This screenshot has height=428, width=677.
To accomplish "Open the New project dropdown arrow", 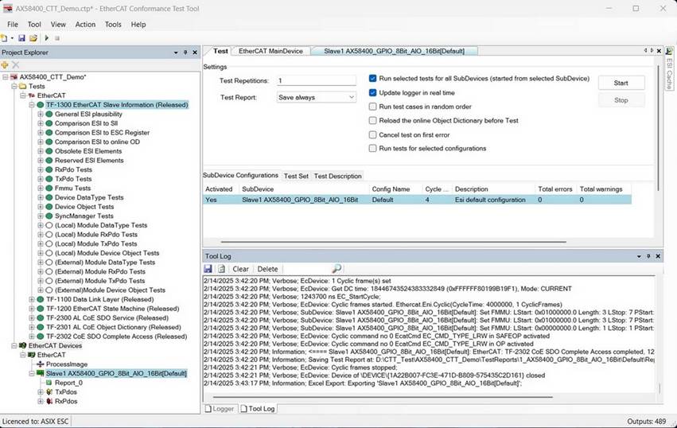I will 12,38.
